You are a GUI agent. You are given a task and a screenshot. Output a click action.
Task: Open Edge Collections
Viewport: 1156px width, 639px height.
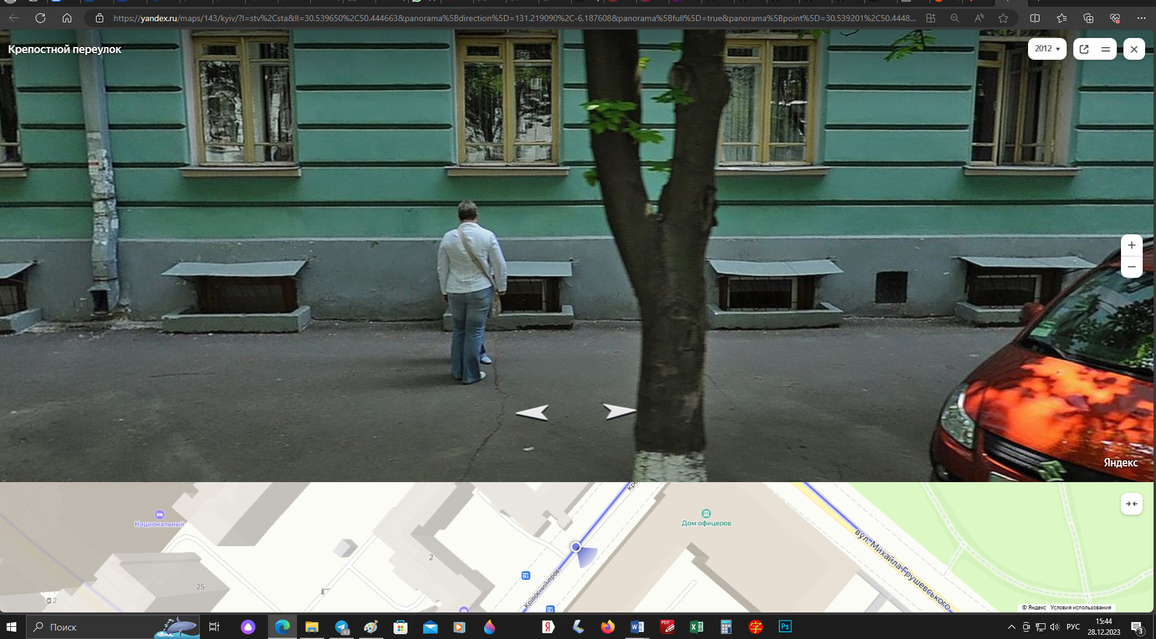tap(1088, 18)
